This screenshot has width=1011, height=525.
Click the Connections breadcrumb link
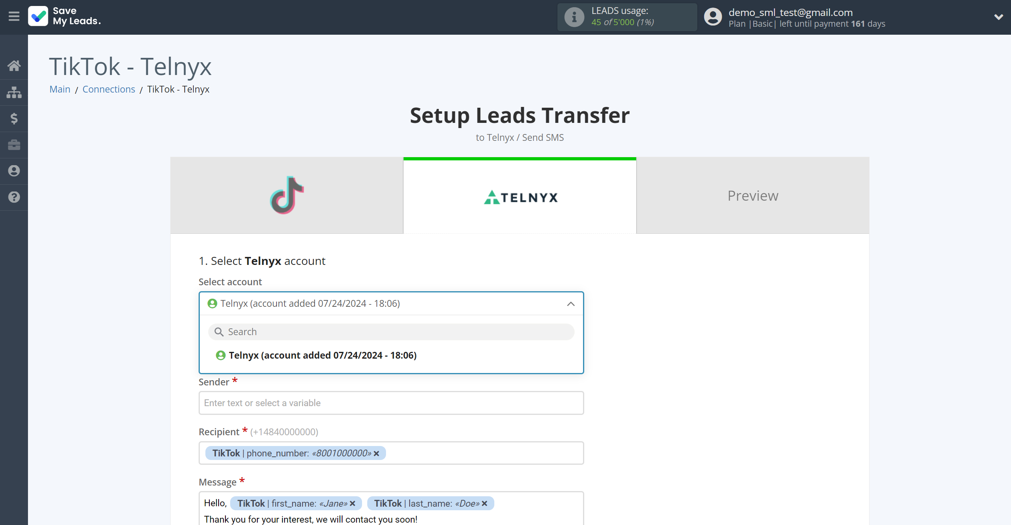point(109,89)
